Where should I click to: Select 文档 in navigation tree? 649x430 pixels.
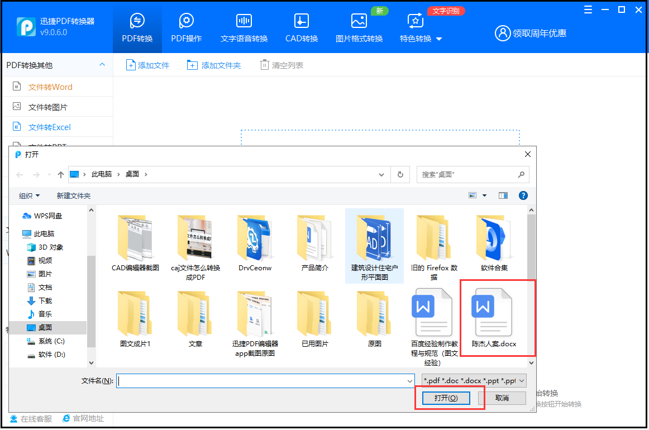[40, 287]
